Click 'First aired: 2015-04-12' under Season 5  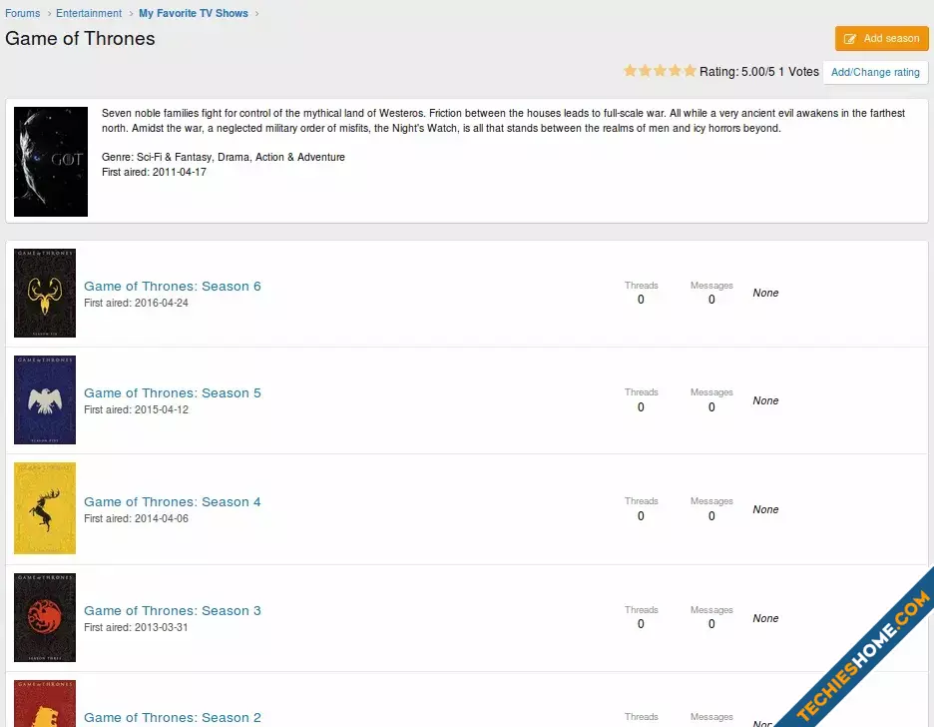(136, 410)
